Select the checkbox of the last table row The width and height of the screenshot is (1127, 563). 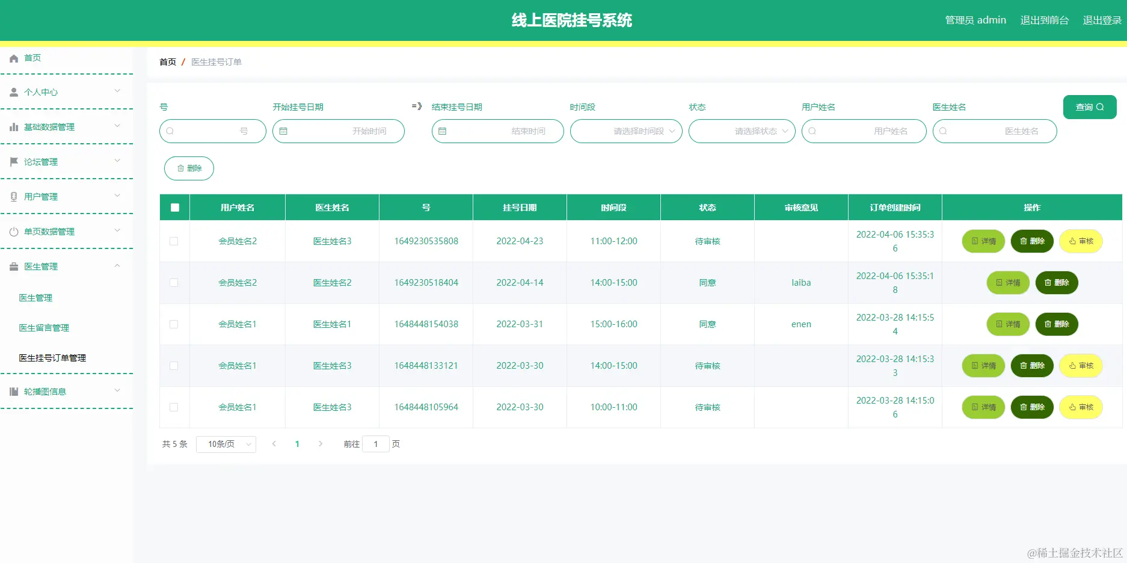pyautogui.click(x=174, y=407)
